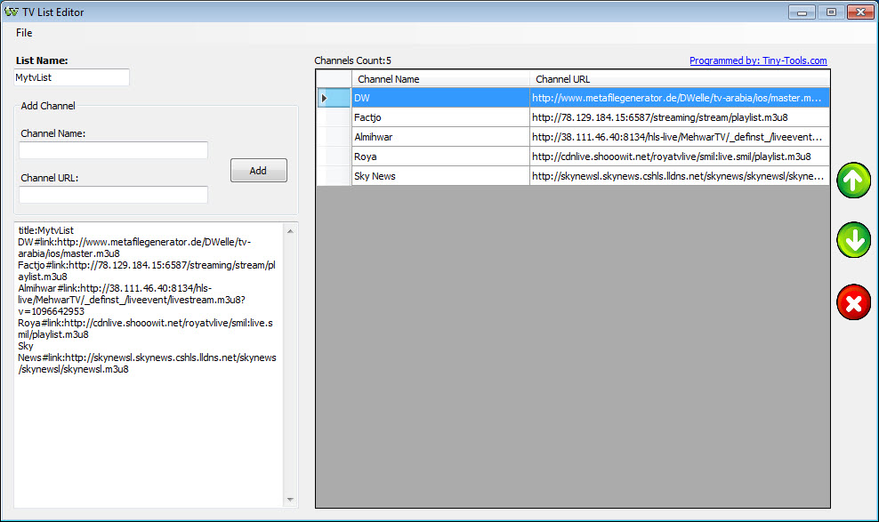Focus the Channel Name input field
This screenshot has height=522, width=879.
(x=113, y=150)
